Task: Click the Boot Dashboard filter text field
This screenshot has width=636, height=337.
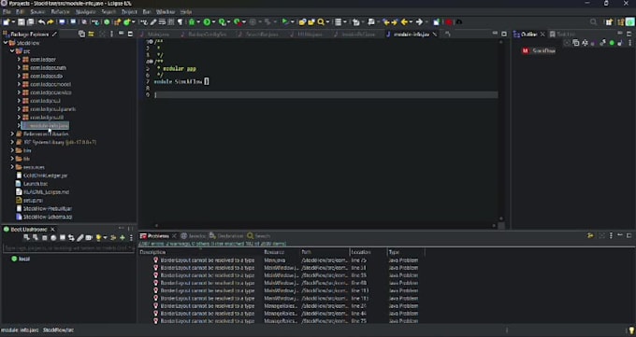Action: coord(68,247)
